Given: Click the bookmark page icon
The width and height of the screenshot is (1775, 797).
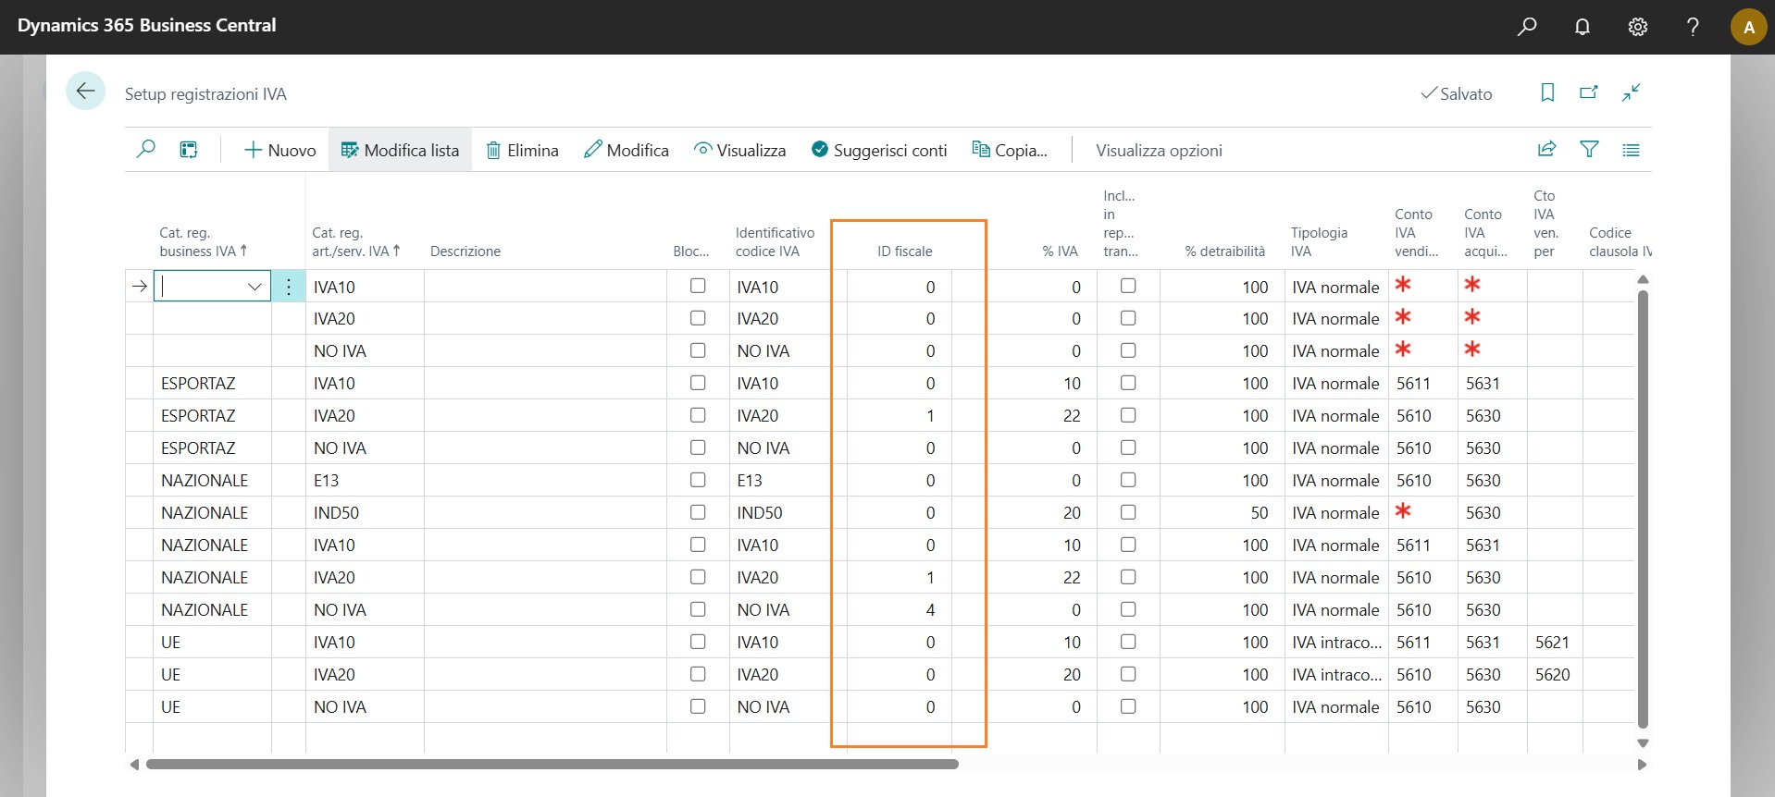Looking at the screenshot, I should (1547, 92).
